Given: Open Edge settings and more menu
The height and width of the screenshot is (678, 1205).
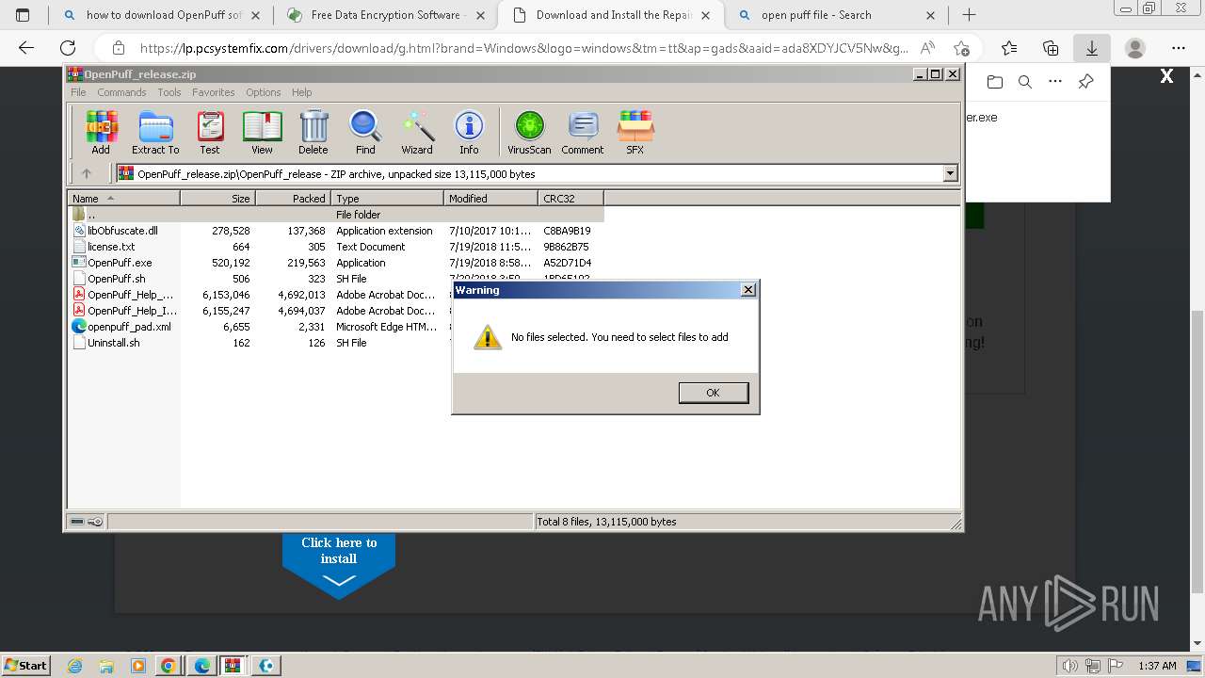Looking at the screenshot, I should click(1178, 48).
